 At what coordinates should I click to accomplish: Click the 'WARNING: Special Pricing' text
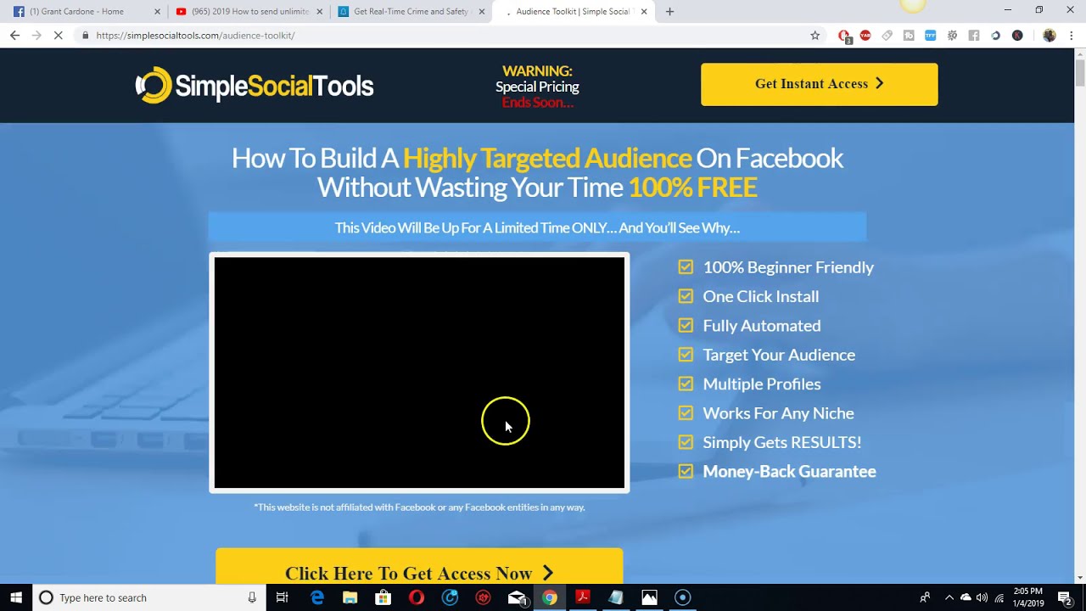click(537, 79)
